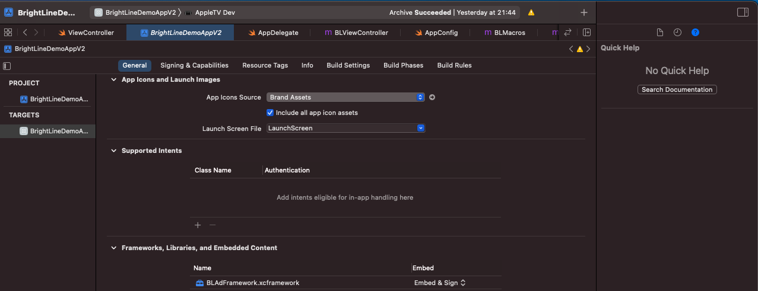Open the File inspector
Image resolution: width=758 pixels, height=291 pixels.
(660, 33)
